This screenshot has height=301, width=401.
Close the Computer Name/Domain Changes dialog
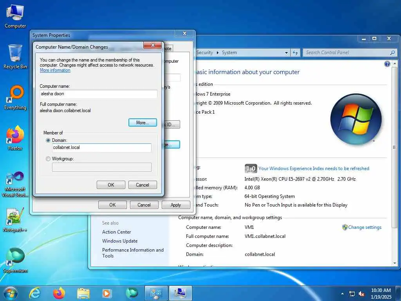pyautogui.click(x=153, y=45)
